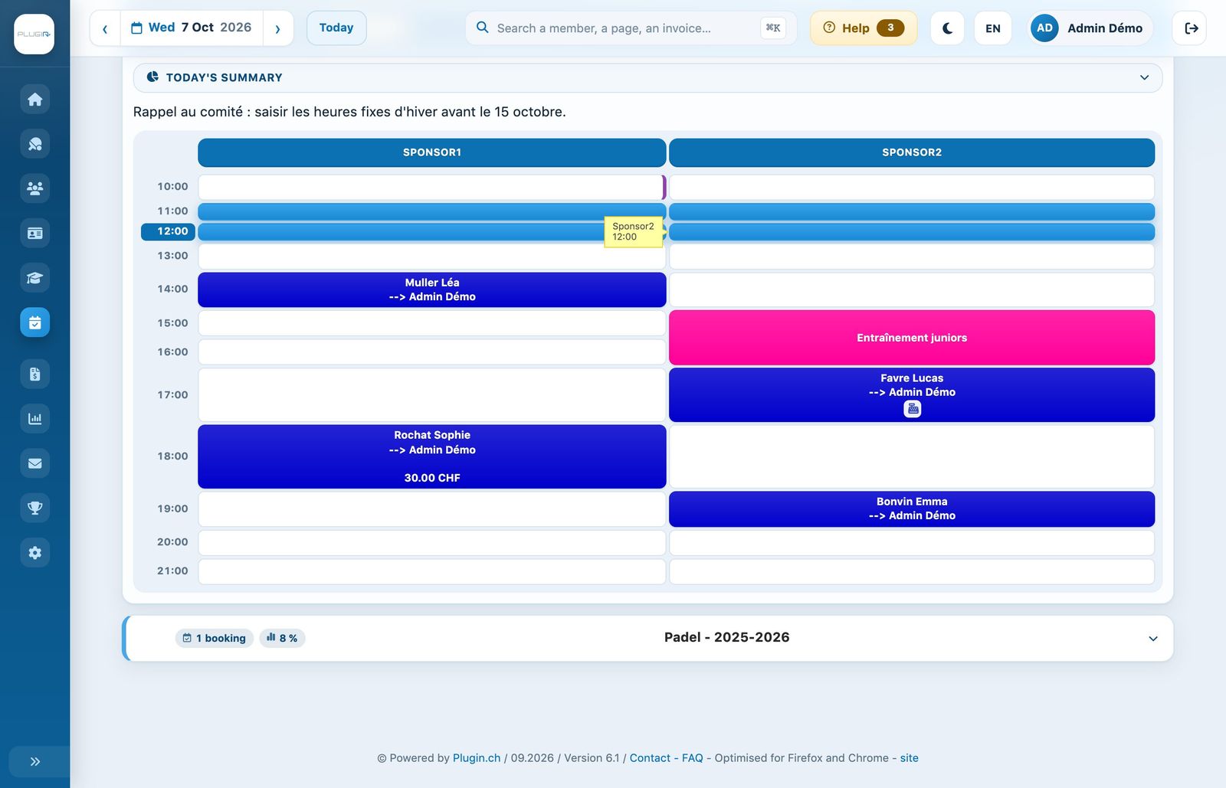Toggle dark mode with the moon icon
Viewport: 1226px width, 788px height.
tap(947, 28)
